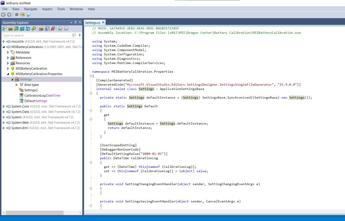The width and height of the screenshot is (345, 221).
Task: Expand the System.Xml assembly node
Action: 4,128
